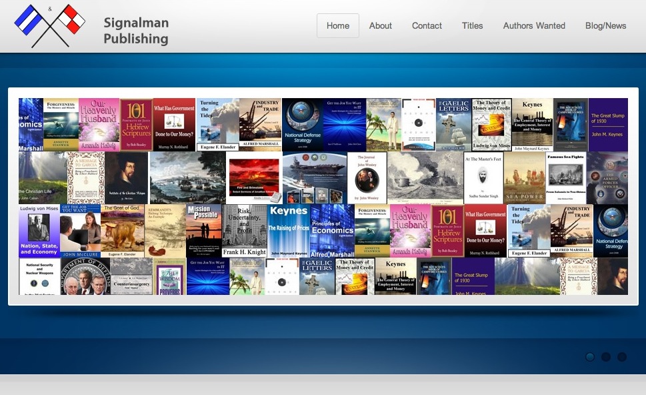Viewport: 646px width, 395px height.
Task: Click National Security and Nuclear Weapons cover
Action: pos(39,276)
